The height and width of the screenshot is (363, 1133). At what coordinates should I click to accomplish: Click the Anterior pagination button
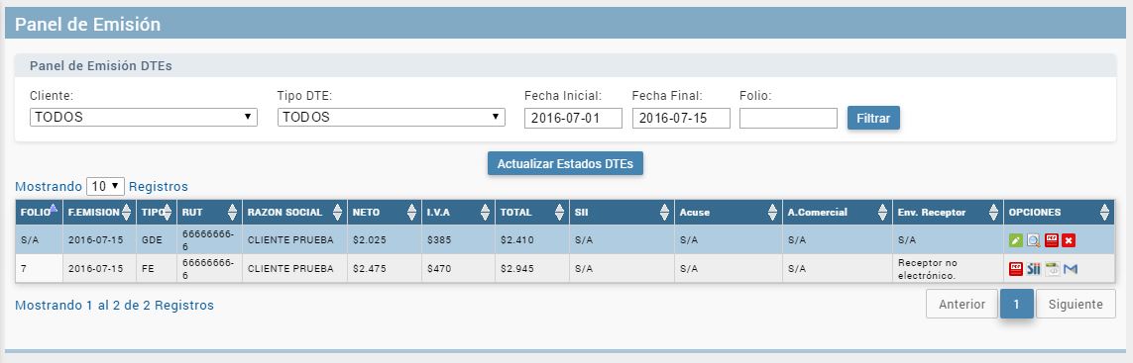click(962, 304)
